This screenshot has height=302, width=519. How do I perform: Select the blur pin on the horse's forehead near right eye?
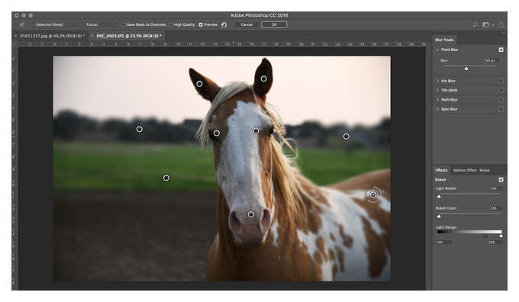click(256, 131)
